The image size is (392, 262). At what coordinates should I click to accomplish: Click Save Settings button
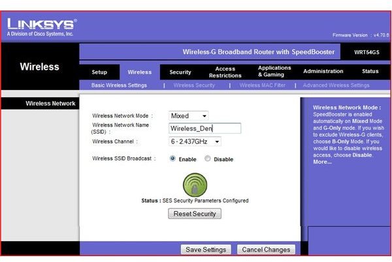click(206, 250)
